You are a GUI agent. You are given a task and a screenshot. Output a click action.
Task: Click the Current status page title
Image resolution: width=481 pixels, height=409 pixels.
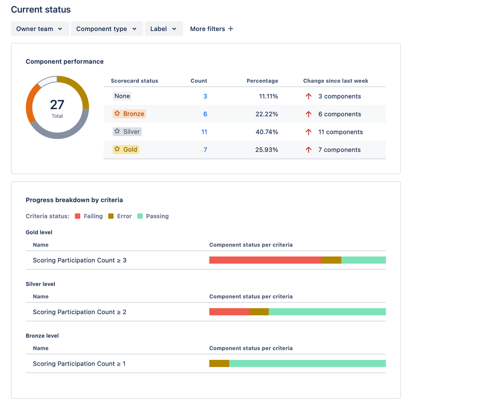[41, 10]
